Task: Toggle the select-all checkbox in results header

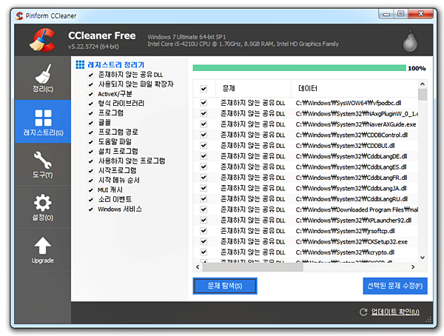Action: pos(203,89)
